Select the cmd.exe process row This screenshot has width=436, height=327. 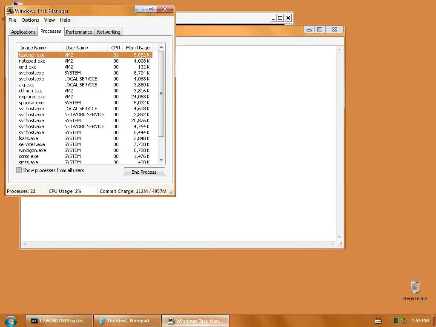pyautogui.click(x=85, y=67)
